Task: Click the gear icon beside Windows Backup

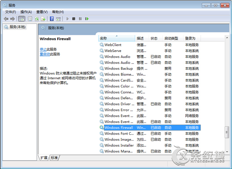Action: coord(101,69)
